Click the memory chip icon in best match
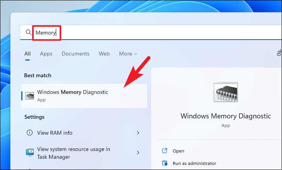 (30, 96)
